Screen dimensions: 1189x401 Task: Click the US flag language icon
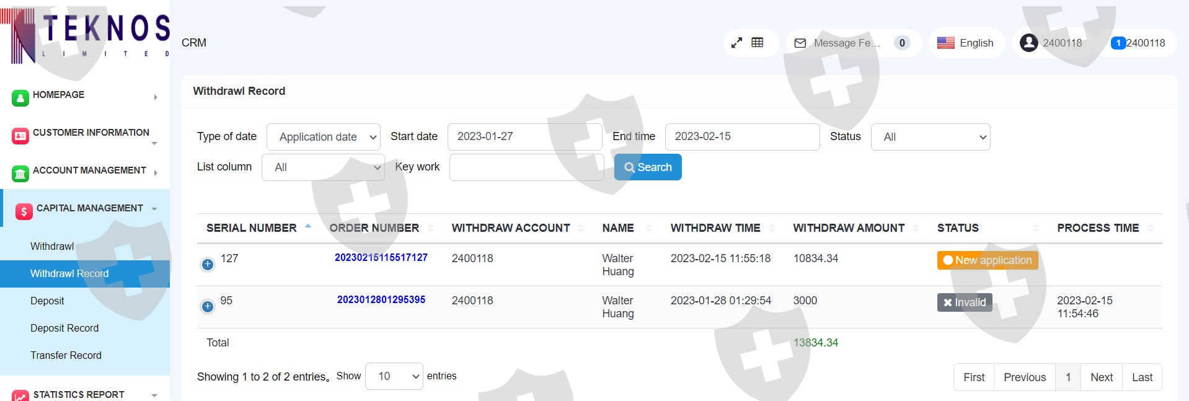click(x=945, y=43)
